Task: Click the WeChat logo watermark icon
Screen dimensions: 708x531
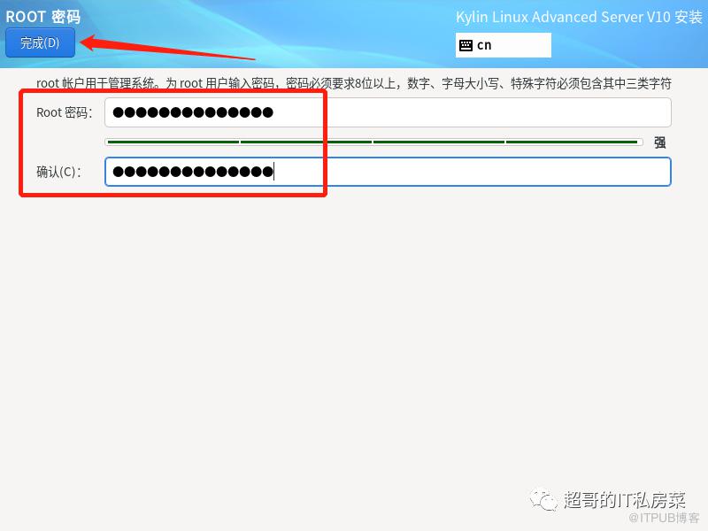Action: pos(543,500)
